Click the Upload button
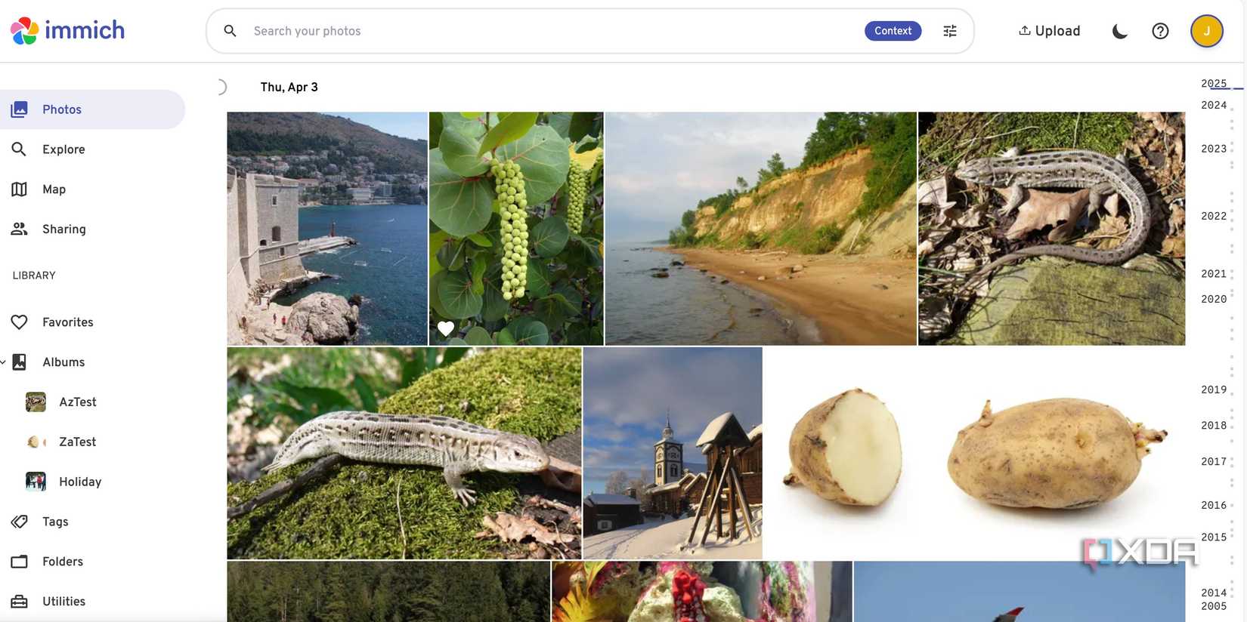This screenshot has width=1247, height=622. (x=1050, y=31)
